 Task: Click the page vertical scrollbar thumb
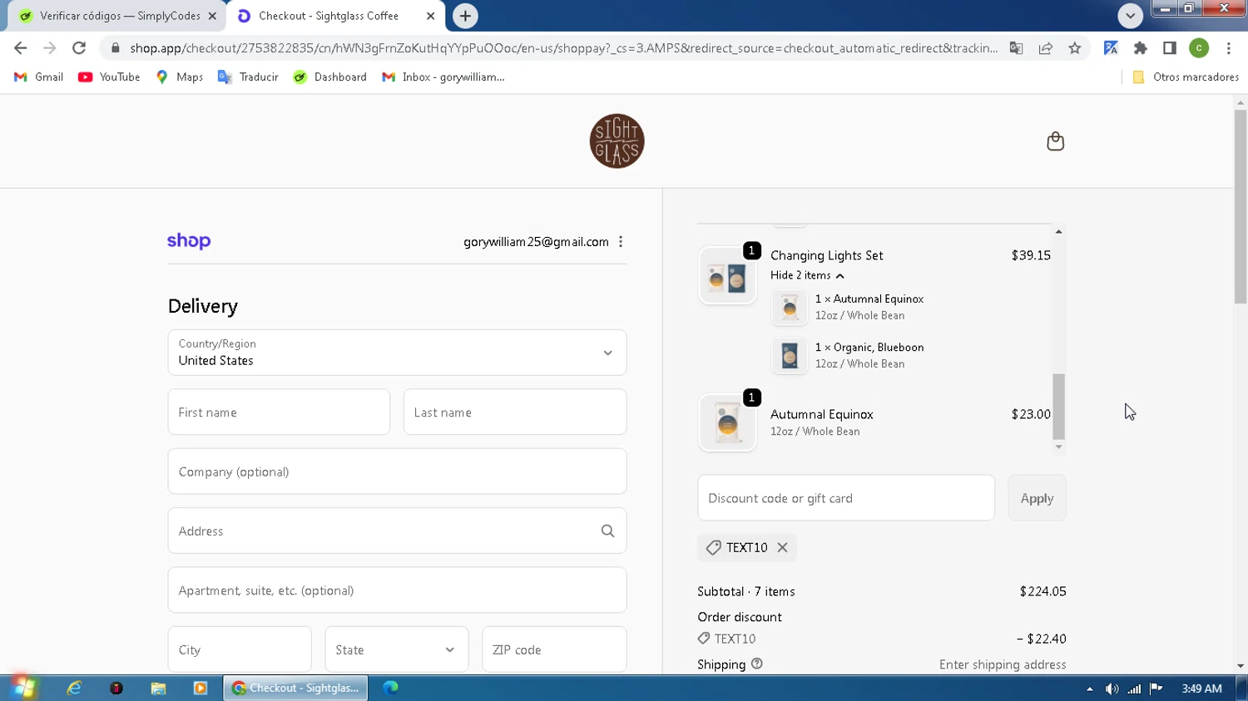click(1241, 206)
